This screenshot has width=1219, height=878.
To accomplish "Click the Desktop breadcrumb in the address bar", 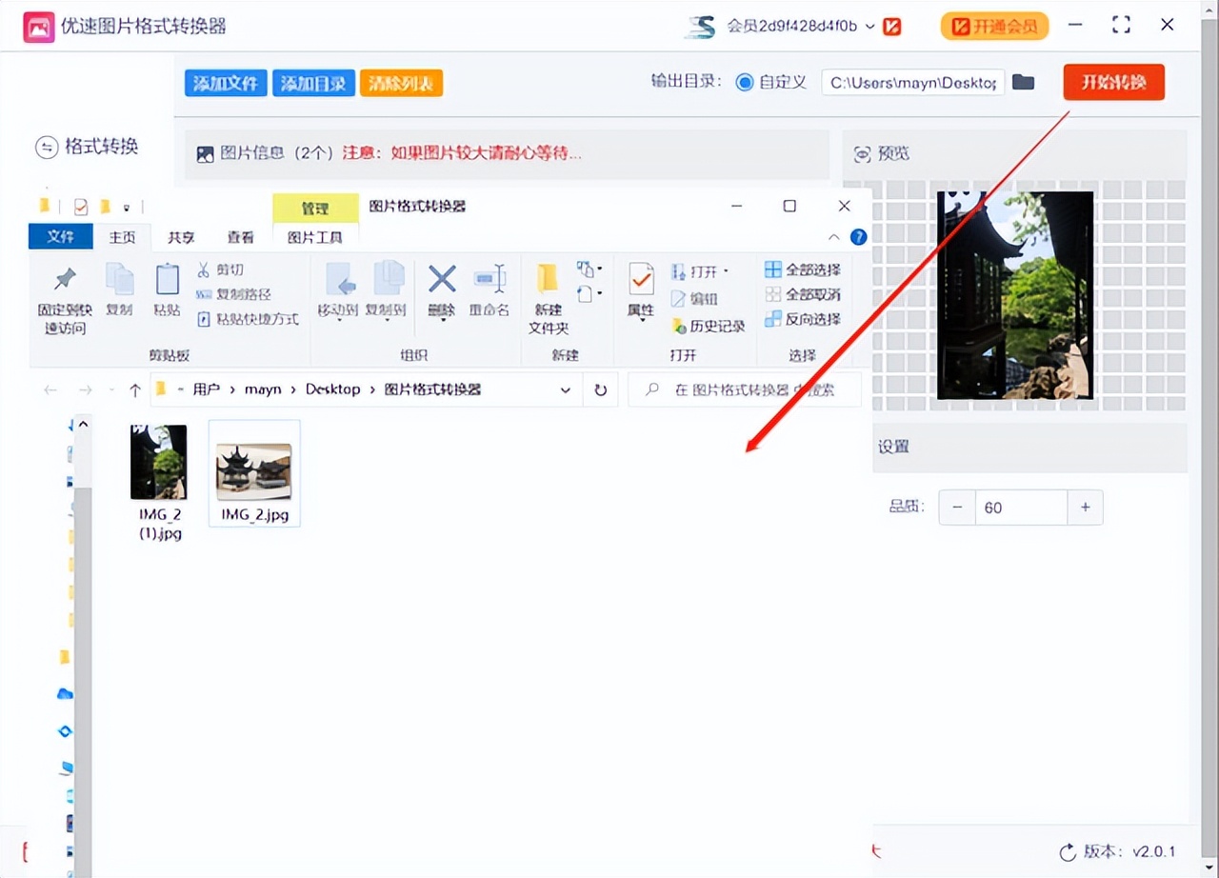I will [332, 389].
